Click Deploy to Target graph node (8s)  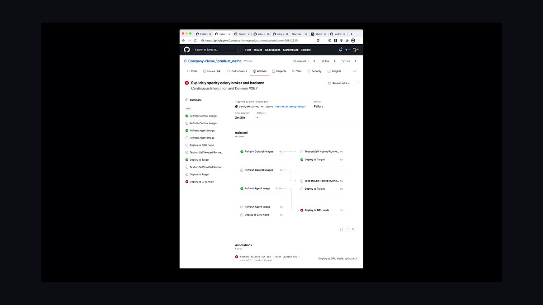(x=322, y=160)
